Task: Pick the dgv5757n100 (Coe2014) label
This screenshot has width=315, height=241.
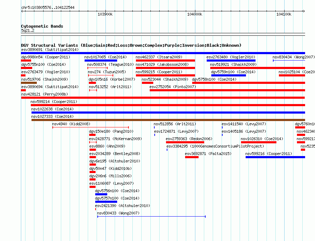Action: (x=117, y=198)
